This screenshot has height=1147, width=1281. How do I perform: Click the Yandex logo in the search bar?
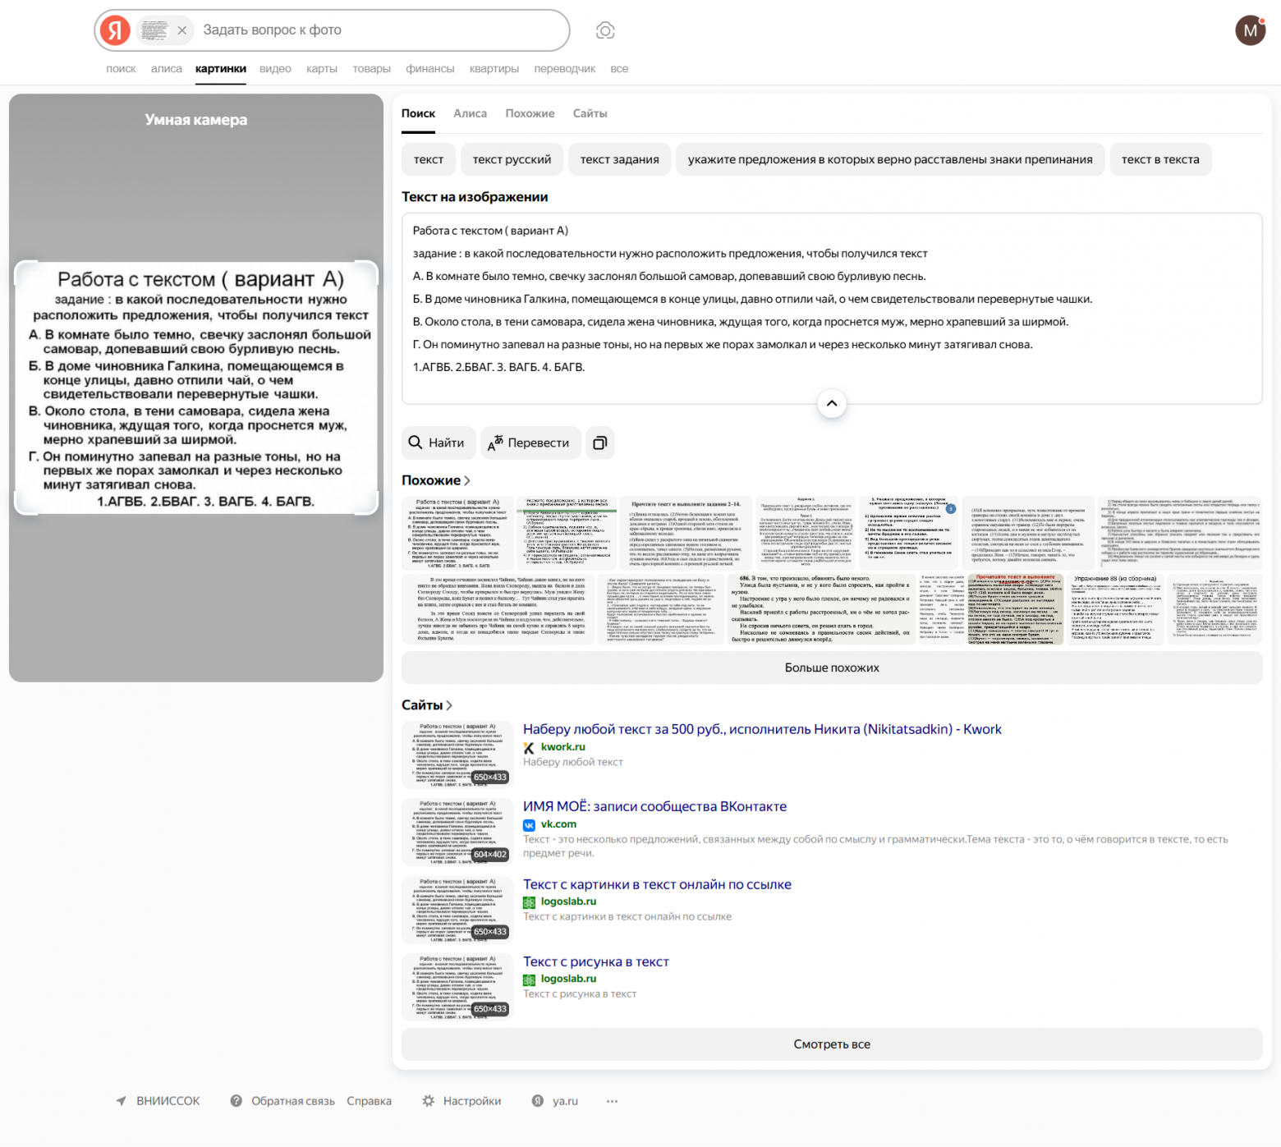(x=114, y=30)
